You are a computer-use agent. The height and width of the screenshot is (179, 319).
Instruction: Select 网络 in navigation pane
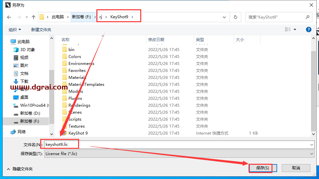click(x=18, y=132)
